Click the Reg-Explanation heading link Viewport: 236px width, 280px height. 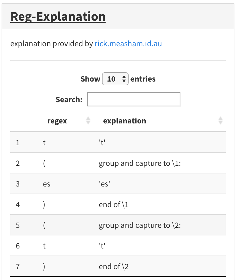pyautogui.click(x=58, y=17)
